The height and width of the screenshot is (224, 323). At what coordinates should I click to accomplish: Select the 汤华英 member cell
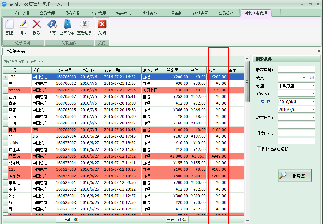coord(20,176)
